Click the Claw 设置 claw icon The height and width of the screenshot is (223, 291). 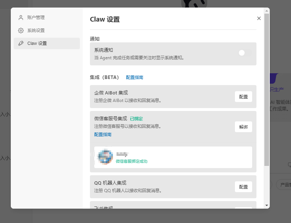pos(21,43)
